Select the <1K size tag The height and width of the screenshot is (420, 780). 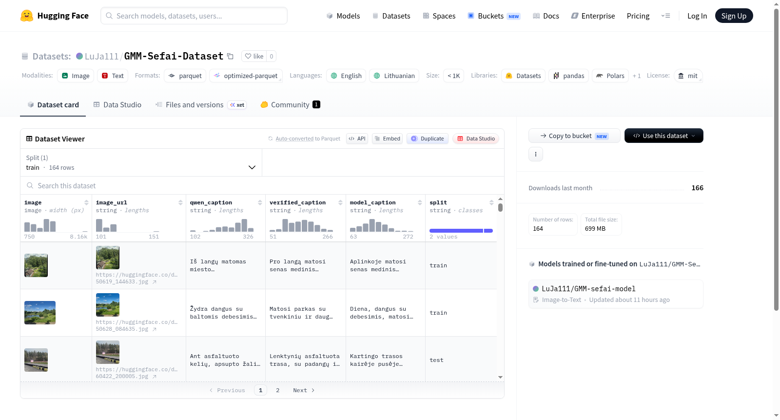(453, 76)
